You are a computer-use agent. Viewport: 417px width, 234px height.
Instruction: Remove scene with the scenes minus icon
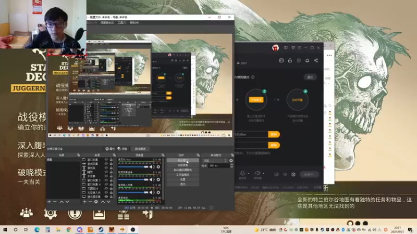click(x=55, y=202)
